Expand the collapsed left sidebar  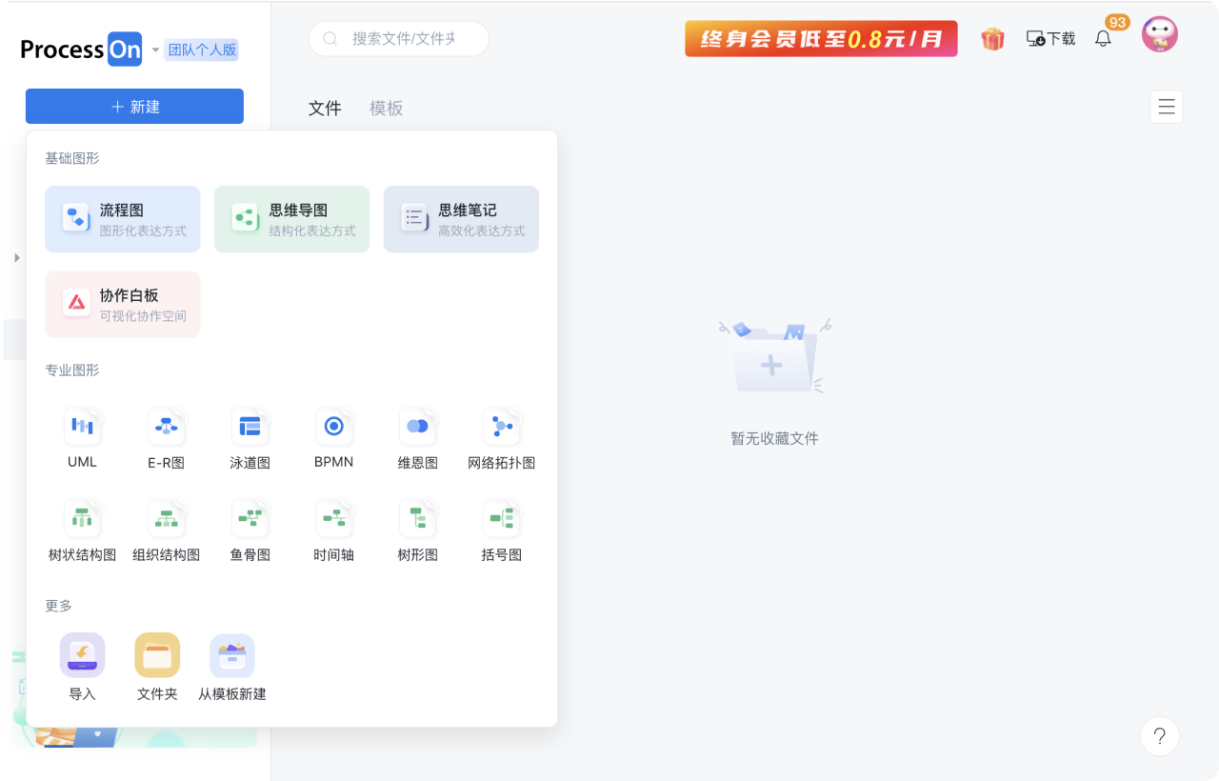coord(15,257)
